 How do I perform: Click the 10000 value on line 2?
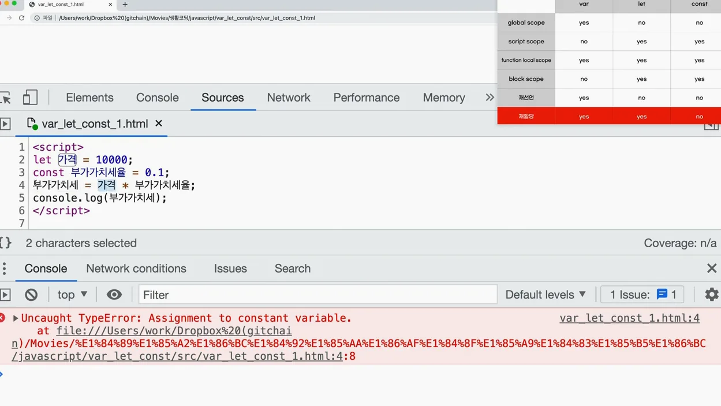[x=111, y=160]
